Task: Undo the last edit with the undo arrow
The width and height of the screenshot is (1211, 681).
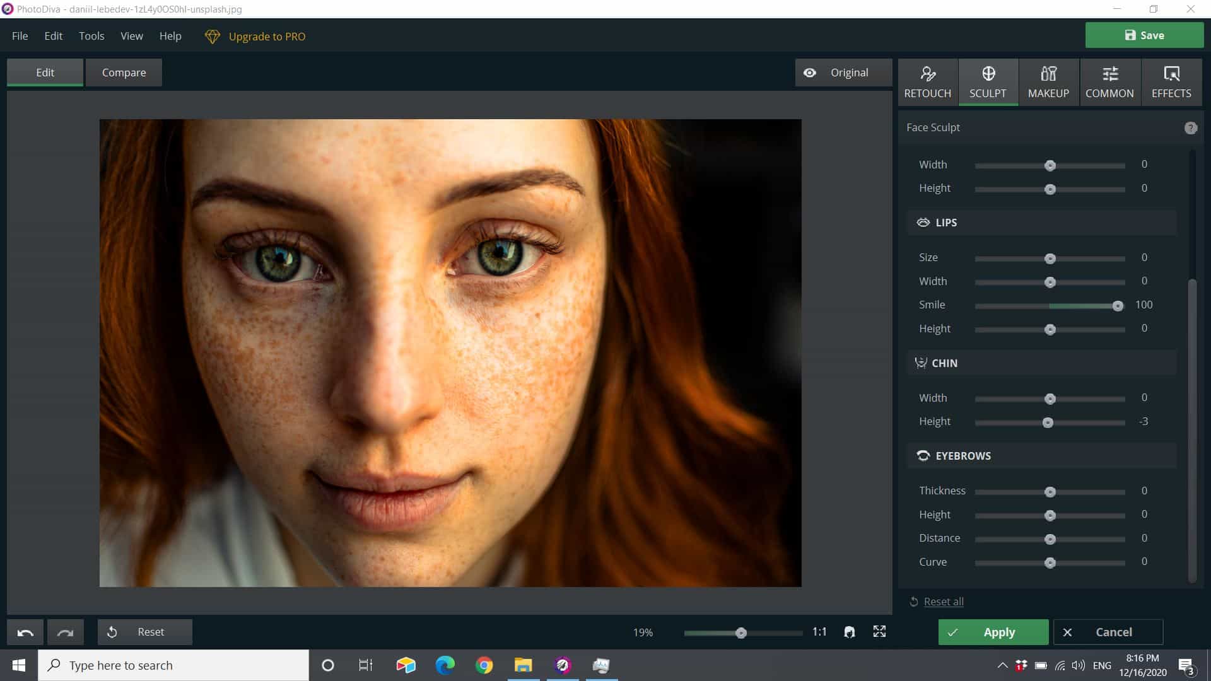Action: coord(25,631)
